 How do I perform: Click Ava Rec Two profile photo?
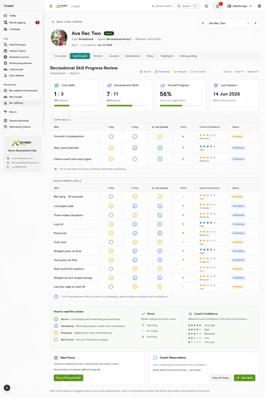point(59,37)
